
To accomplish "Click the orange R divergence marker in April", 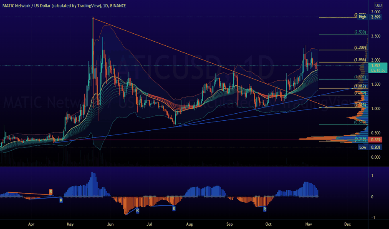I will tap(51, 192).
